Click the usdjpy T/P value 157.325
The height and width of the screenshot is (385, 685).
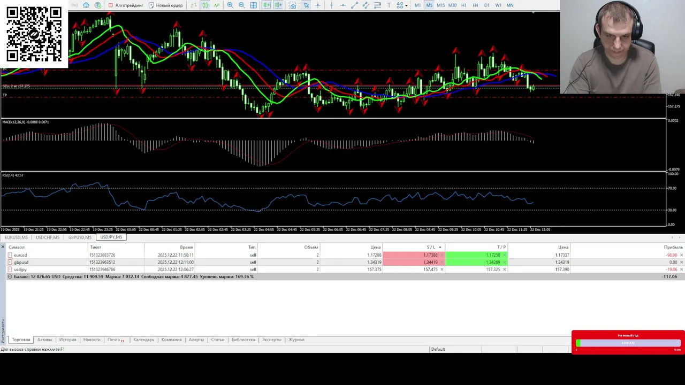[492, 269]
